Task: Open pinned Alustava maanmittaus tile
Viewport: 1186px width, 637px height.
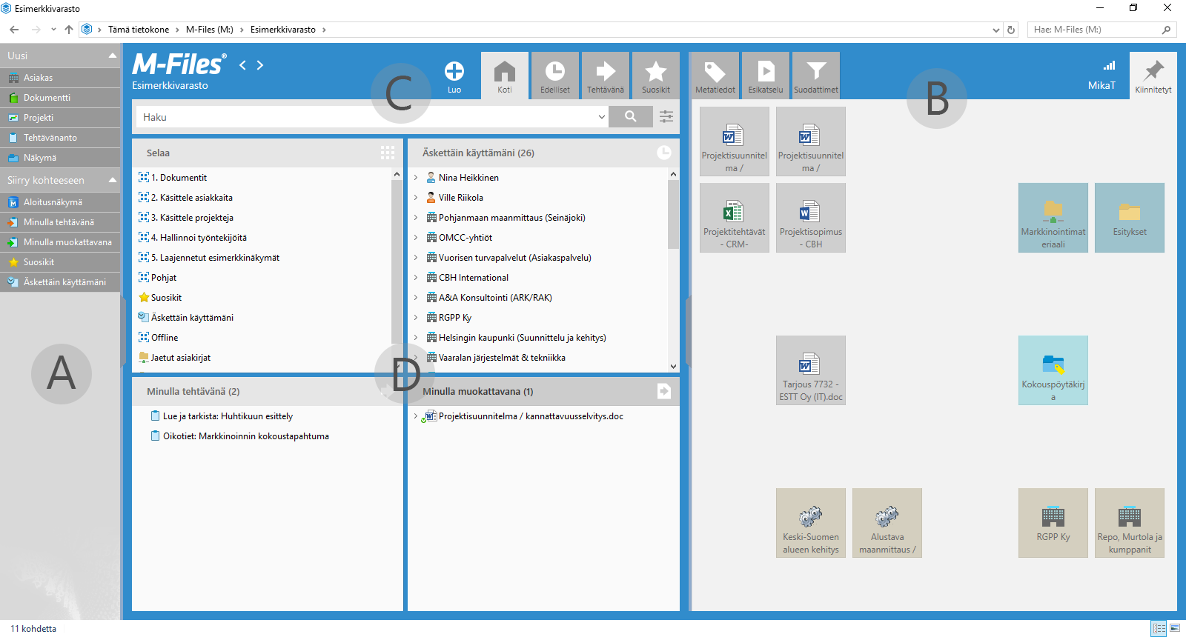Action: click(887, 523)
